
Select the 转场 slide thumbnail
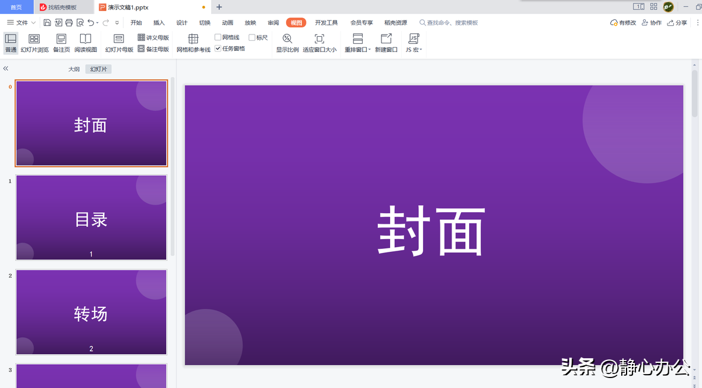91,312
